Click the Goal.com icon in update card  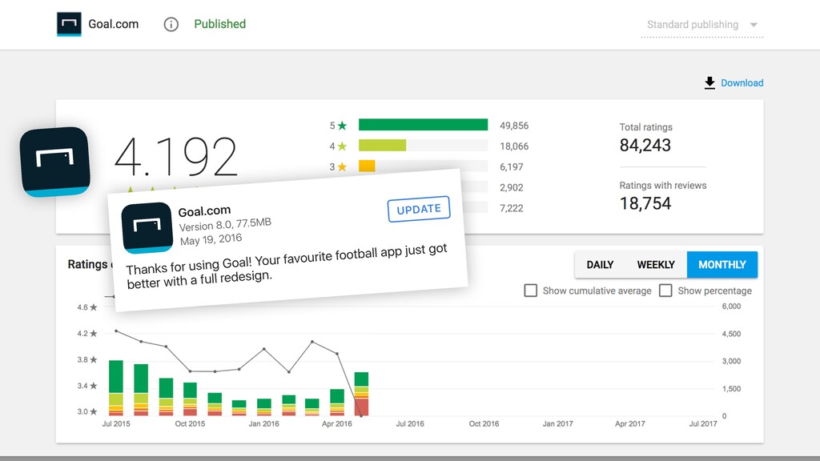tap(147, 228)
